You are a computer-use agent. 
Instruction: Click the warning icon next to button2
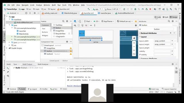(71, 54)
